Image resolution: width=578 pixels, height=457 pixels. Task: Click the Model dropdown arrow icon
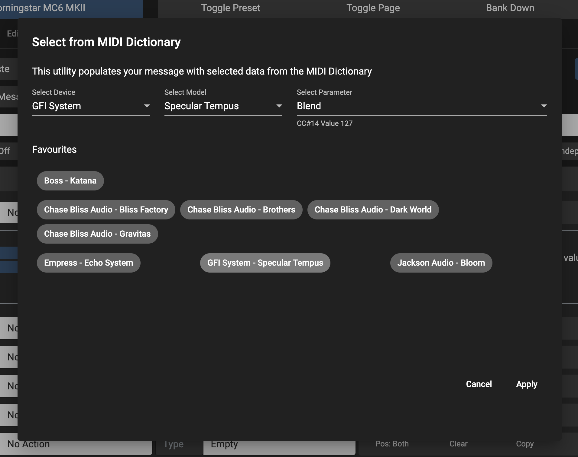(x=279, y=106)
